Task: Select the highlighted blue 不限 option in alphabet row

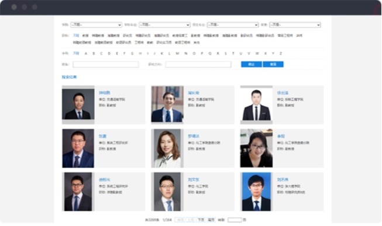Action: tap(76, 53)
